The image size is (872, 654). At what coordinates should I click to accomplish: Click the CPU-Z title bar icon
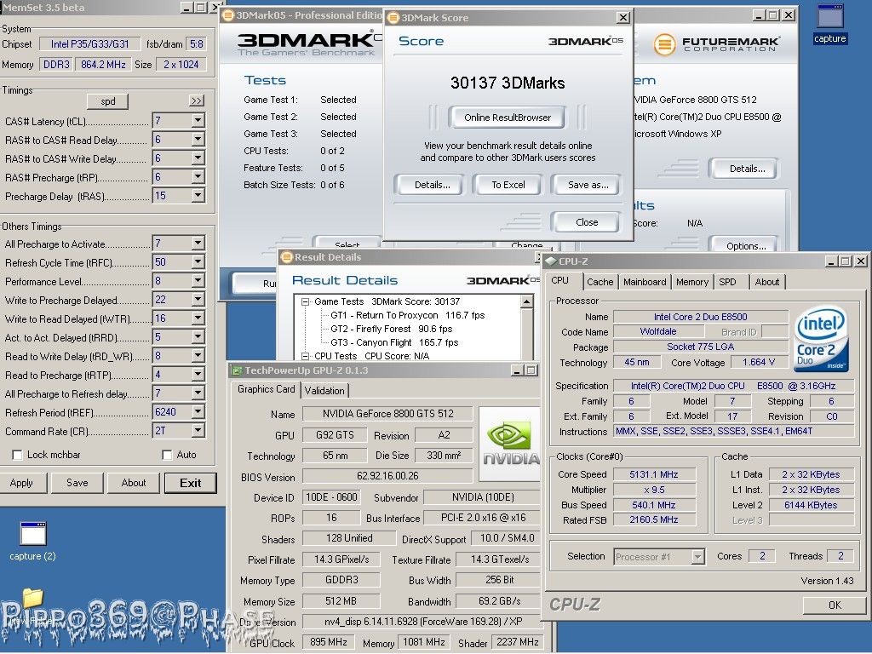click(551, 261)
